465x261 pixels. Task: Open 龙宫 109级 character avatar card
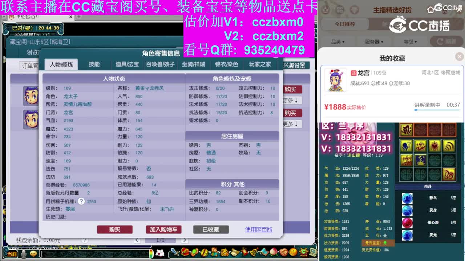pos(335,80)
